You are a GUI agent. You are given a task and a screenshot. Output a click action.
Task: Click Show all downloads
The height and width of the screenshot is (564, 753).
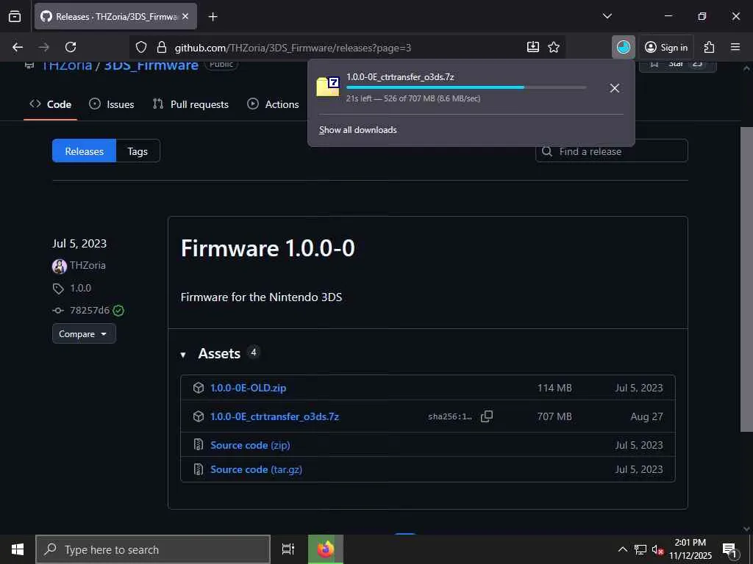tap(358, 130)
